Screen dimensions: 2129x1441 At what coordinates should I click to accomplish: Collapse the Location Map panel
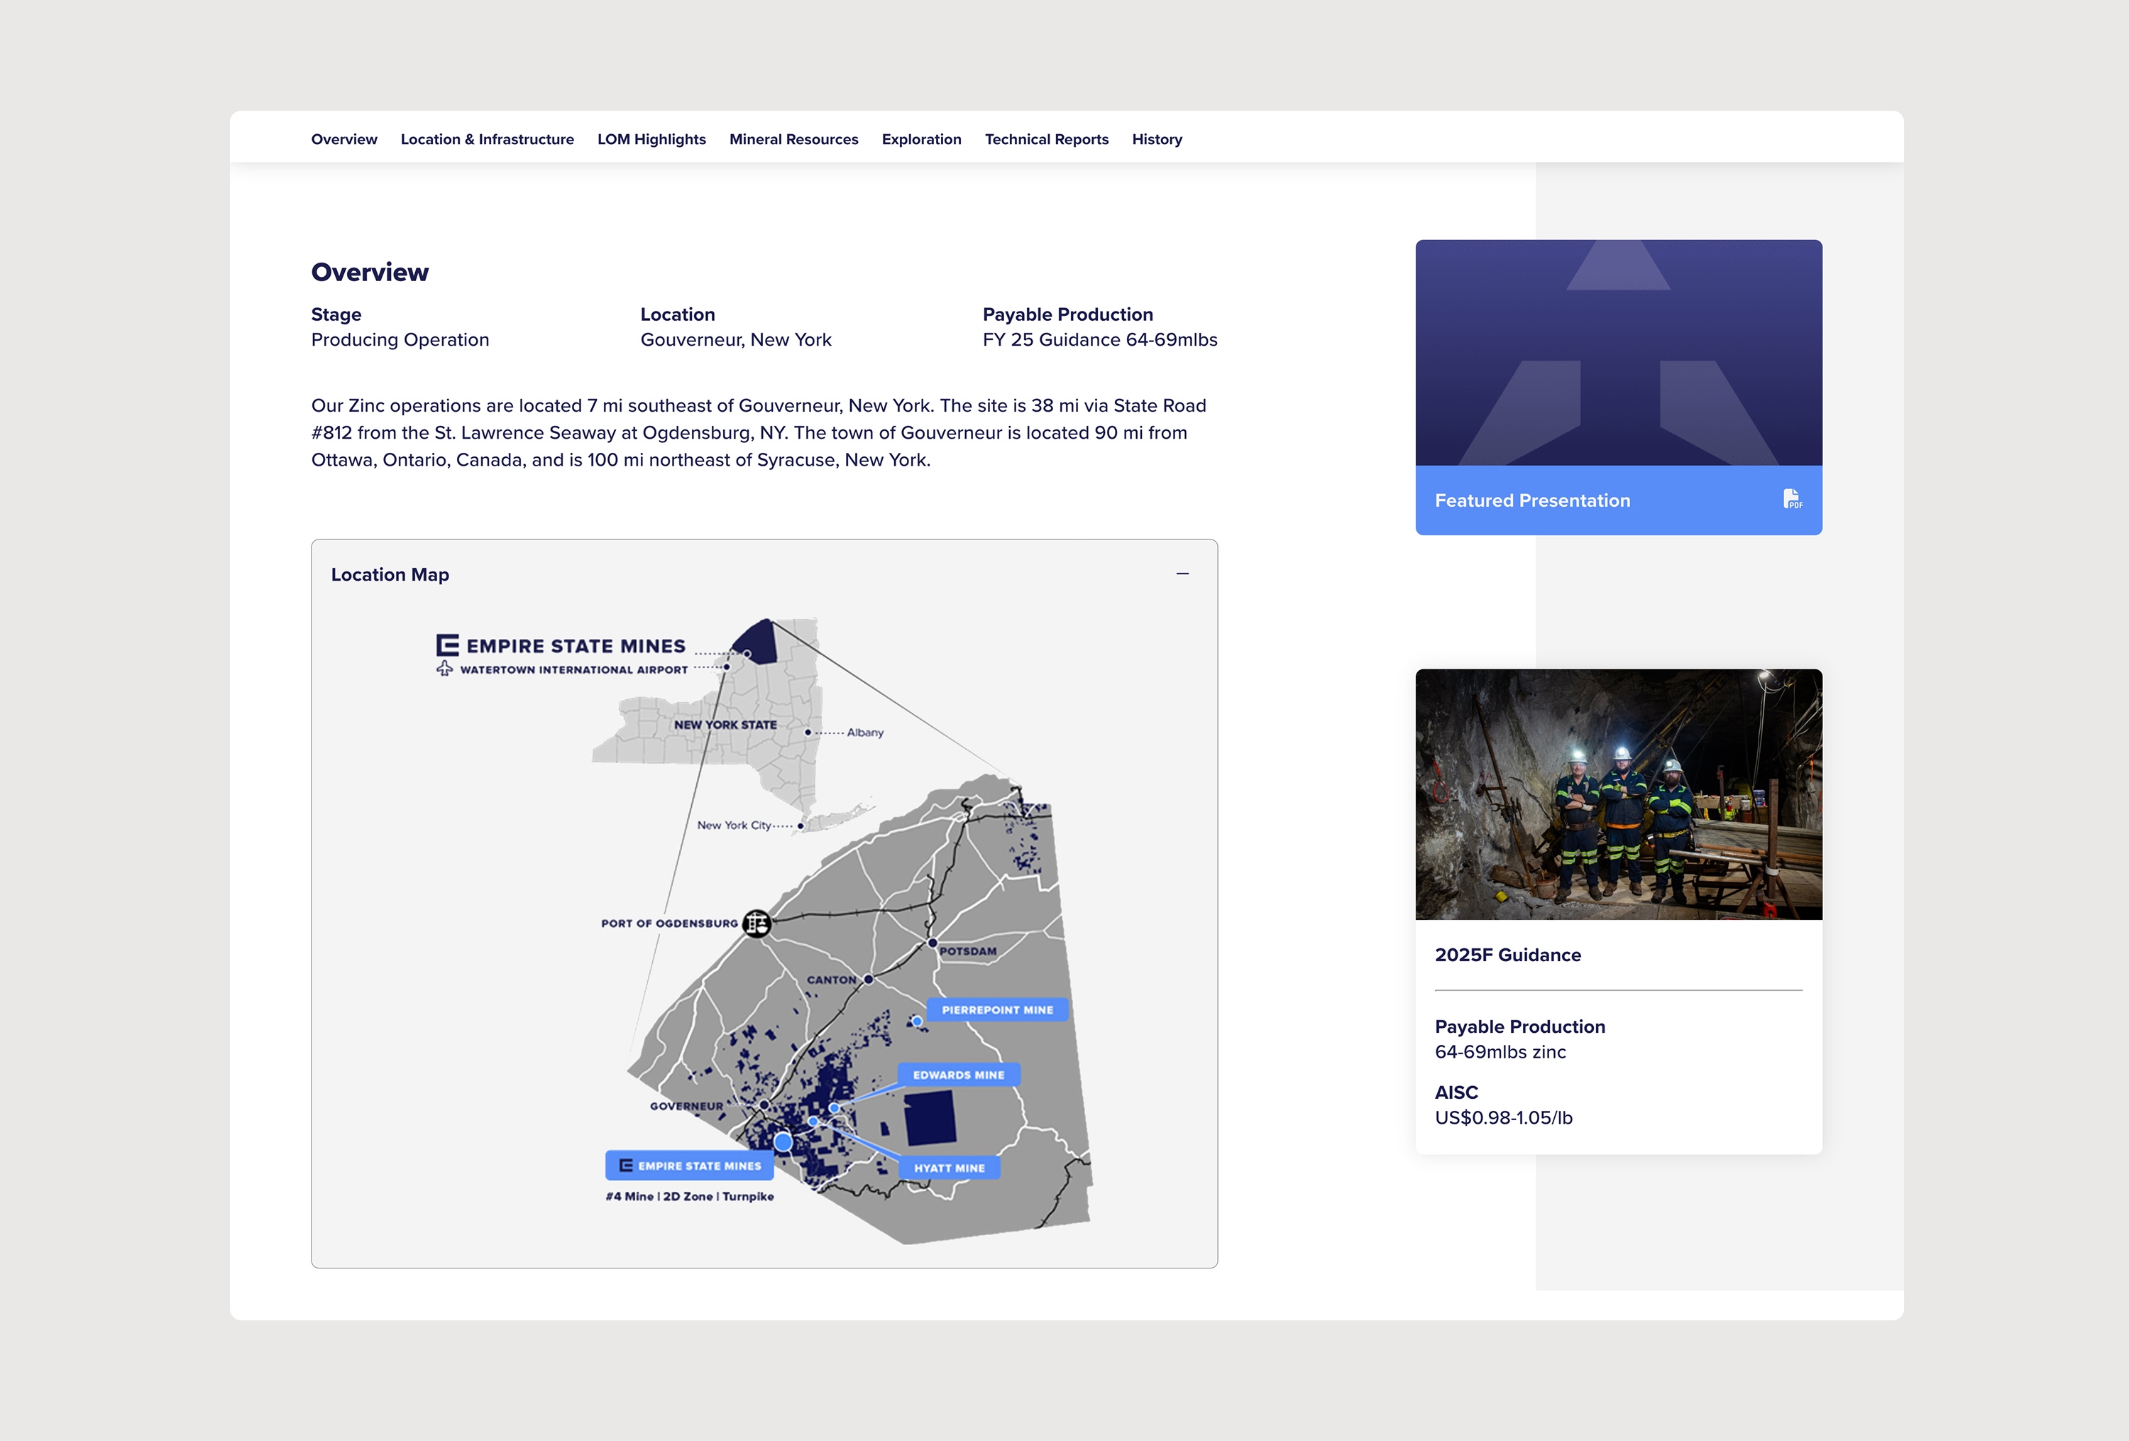point(1183,574)
